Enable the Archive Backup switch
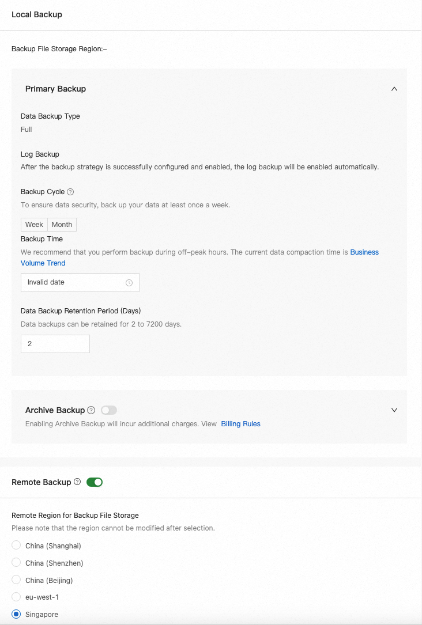422x625 pixels. point(108,410)
